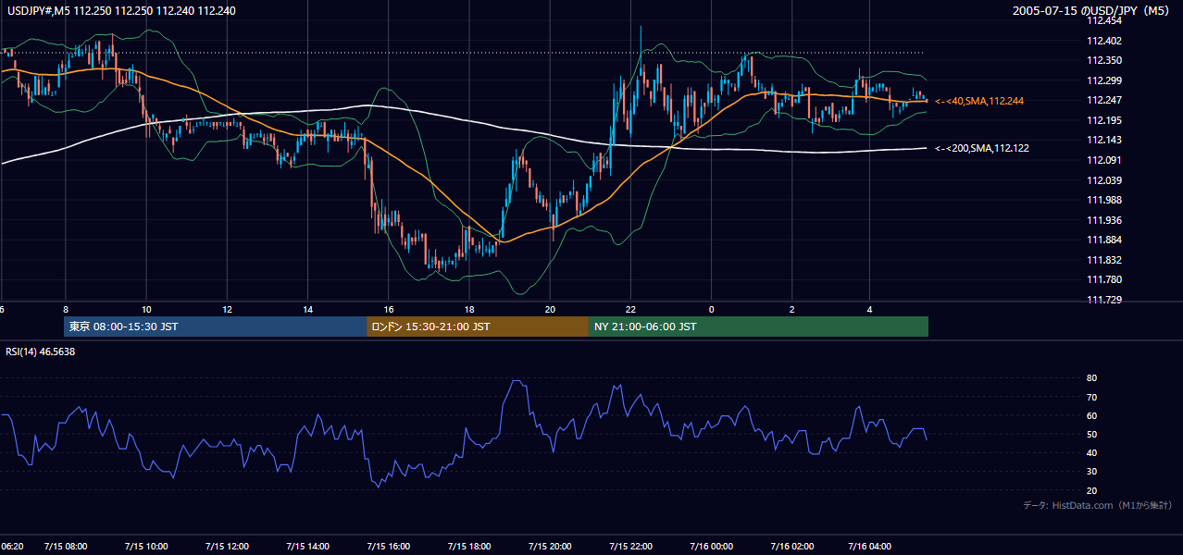The image size is (1183, 555).
Task: Click the Tokyo 08:00-15:30 JST session bar
Action: point(216,327)
